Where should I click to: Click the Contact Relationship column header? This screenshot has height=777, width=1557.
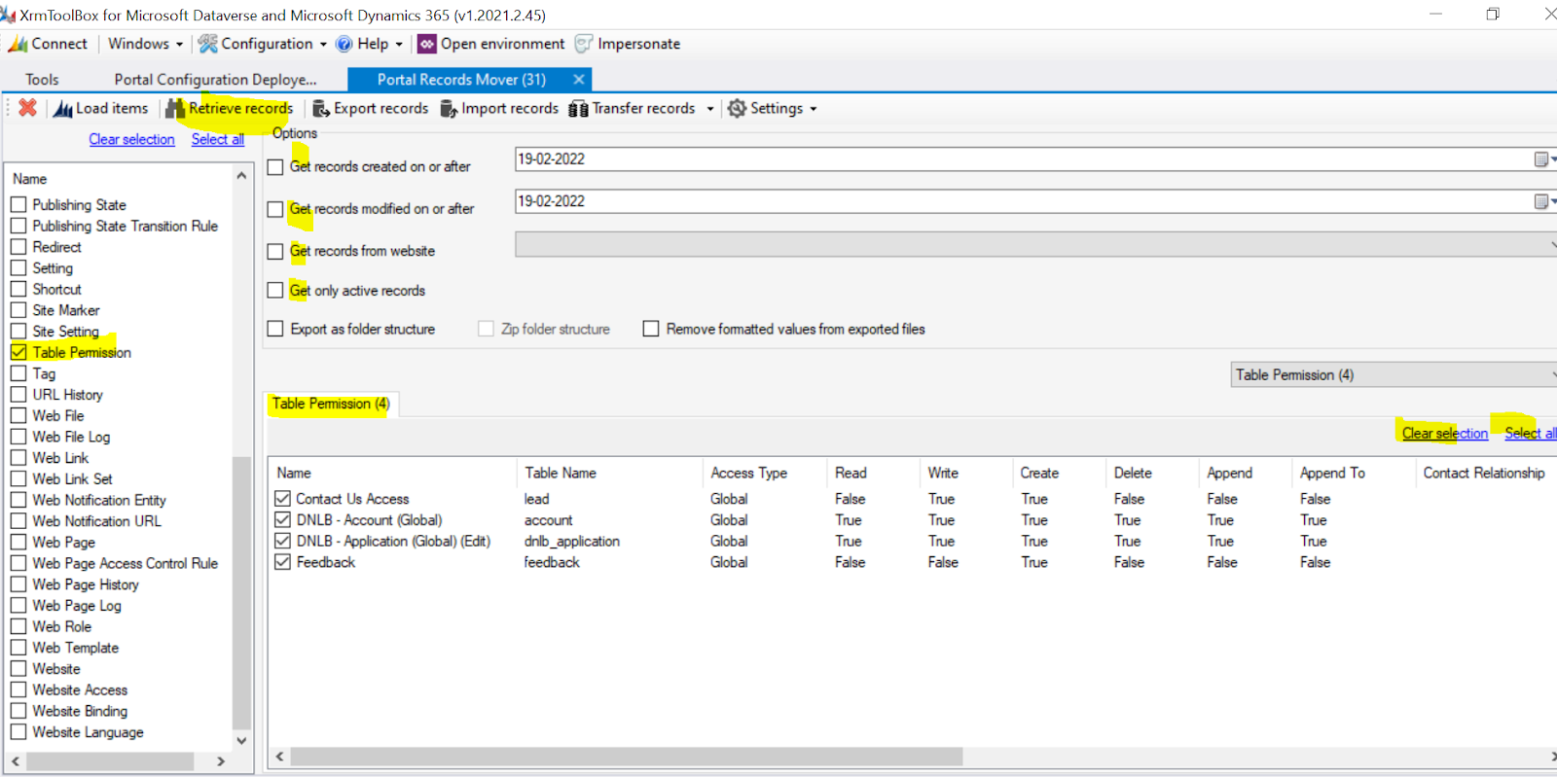click(1484, 473)
